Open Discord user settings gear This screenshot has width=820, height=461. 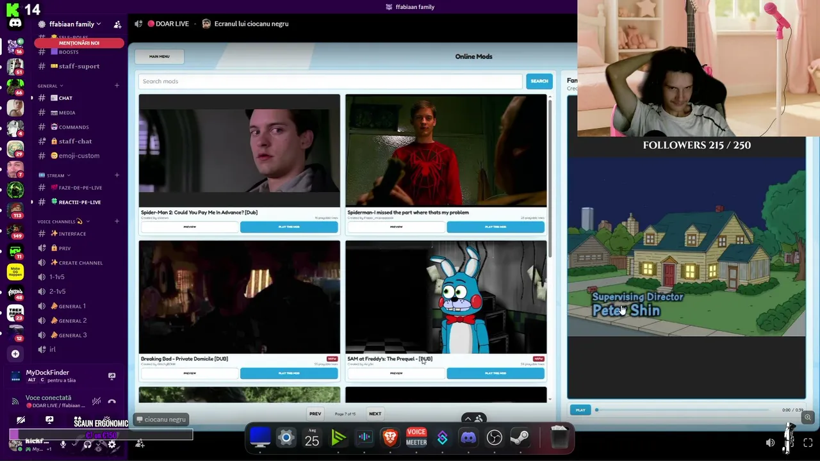pyautogui.click(x=112, y=444)
